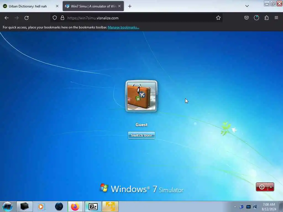Reload the current page
This screenshot has width=283, height=212.
click(27, 18)
